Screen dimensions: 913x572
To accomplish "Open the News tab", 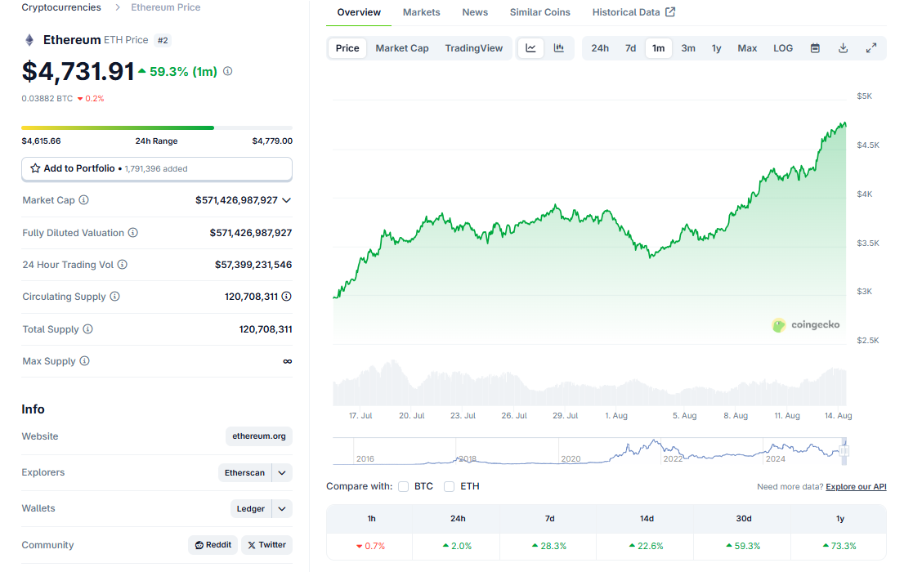I will point(475,12).
